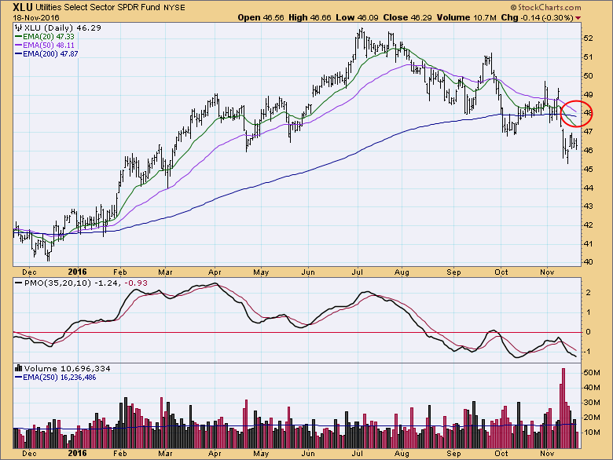Click the PMO axis label 2
The width and height of the screenshot is (613, 460).
coord(588,293)
